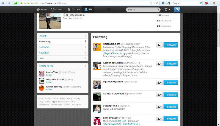Open user actions menu for Guntur Sulaeman
The width and height of the screenshot is (220, 126).
(x=159, y=95)
